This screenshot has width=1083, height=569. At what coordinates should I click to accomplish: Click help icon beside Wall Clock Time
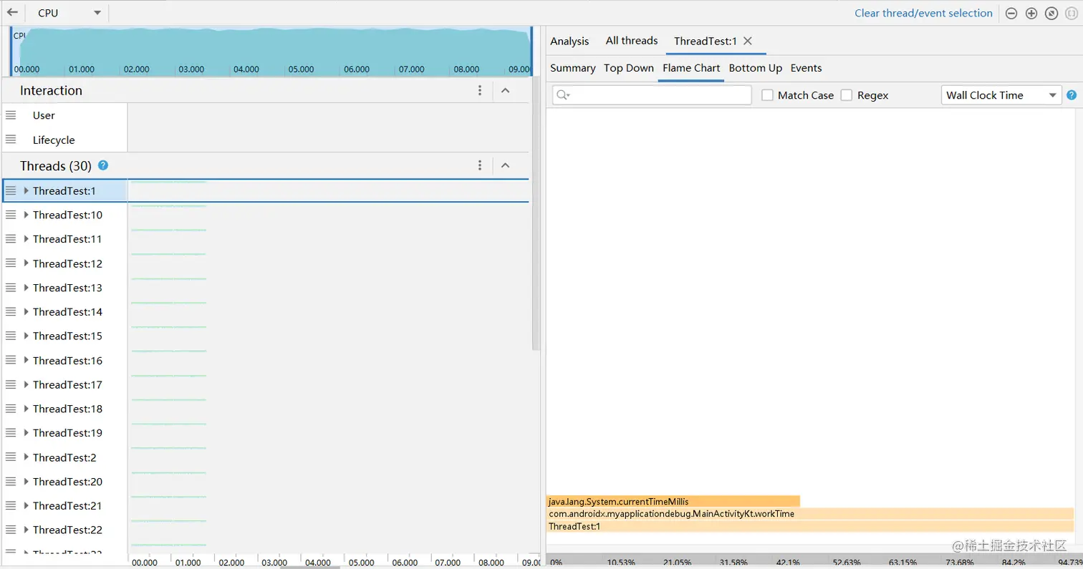[1072, 95]
